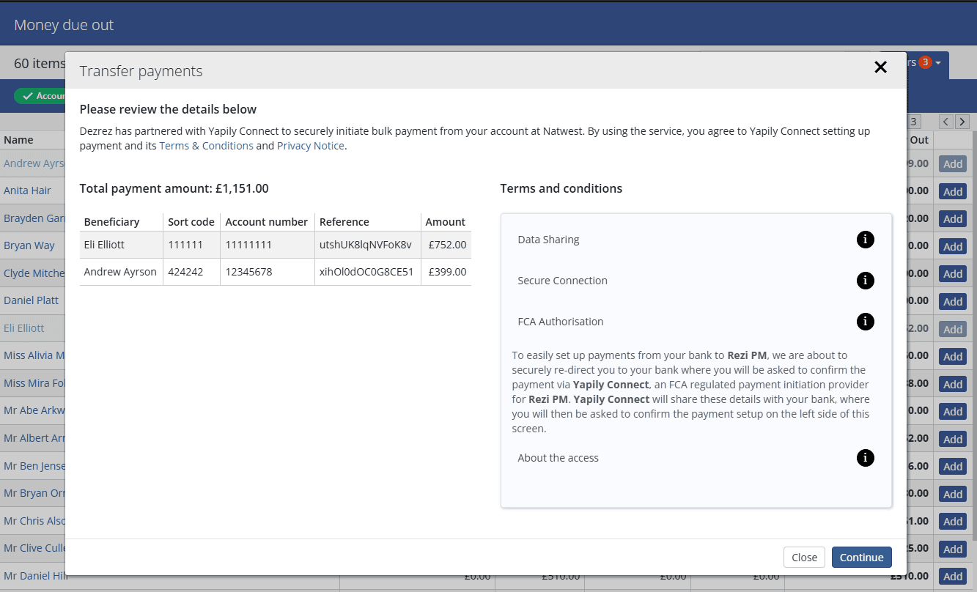Viewport: 977px width, 592px height.
Task: Open the Privacy Notice link
Action: (311, 146)
